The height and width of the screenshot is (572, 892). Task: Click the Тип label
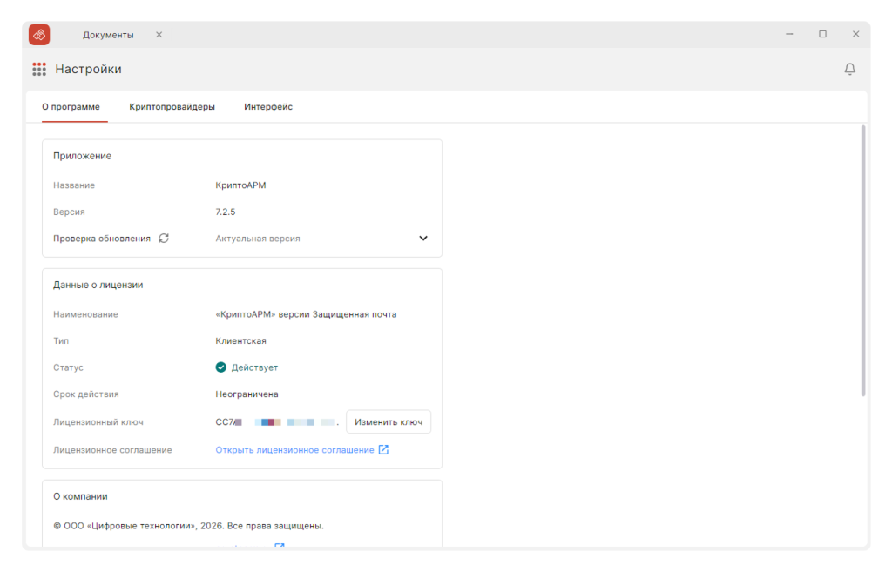(x=61, y=341)
